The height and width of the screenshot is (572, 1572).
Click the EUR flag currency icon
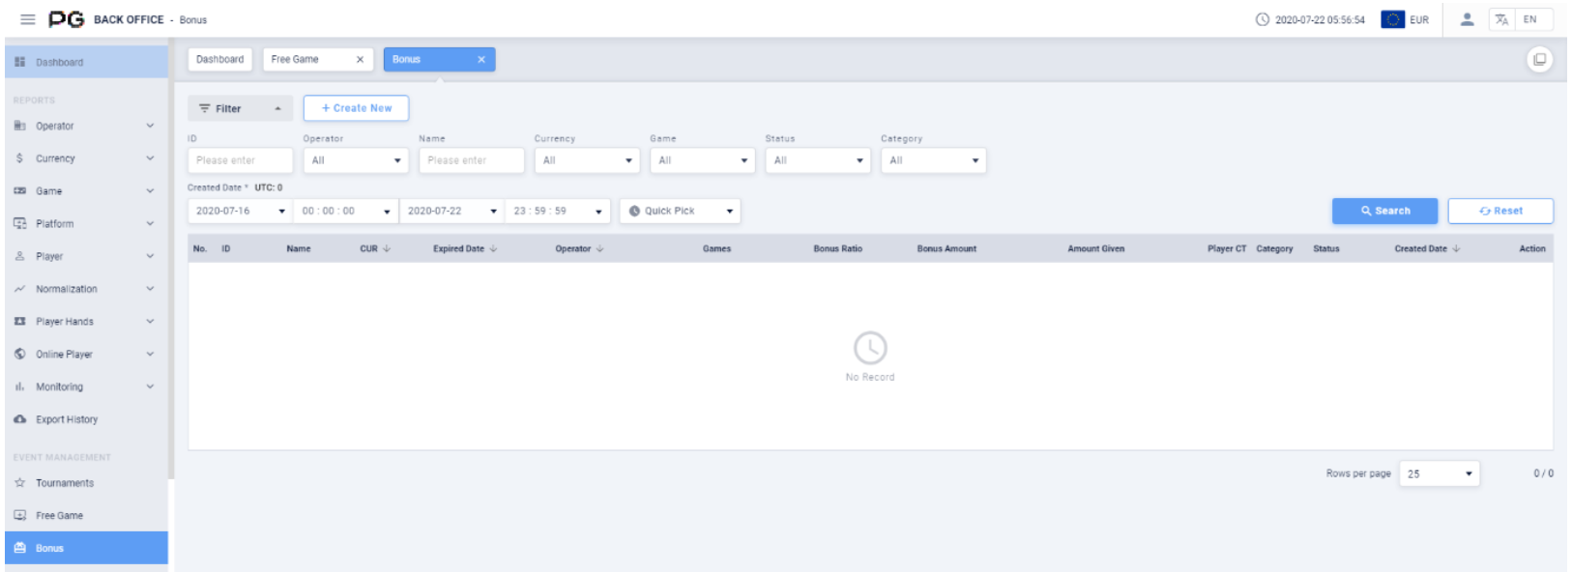[1392, 19]
